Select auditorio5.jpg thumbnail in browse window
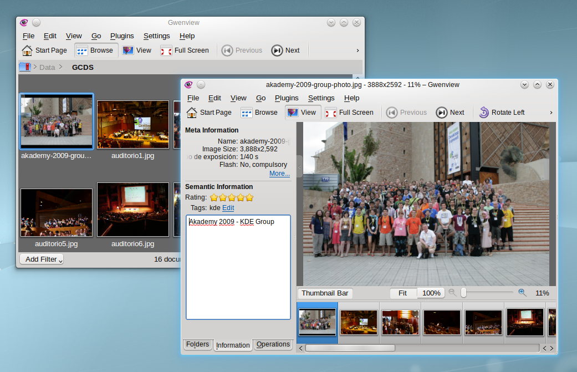 coord(57,212)
